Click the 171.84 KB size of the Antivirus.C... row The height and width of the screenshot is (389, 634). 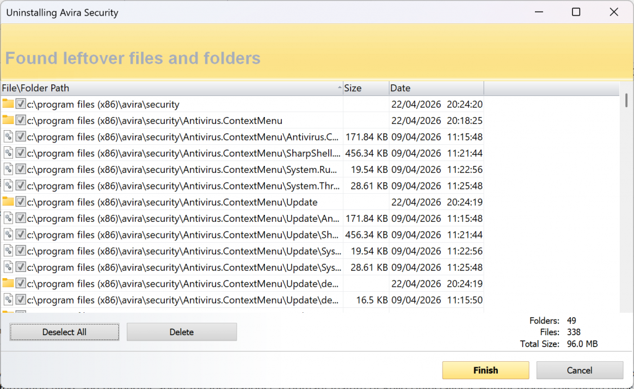click(x=367, y=137)
